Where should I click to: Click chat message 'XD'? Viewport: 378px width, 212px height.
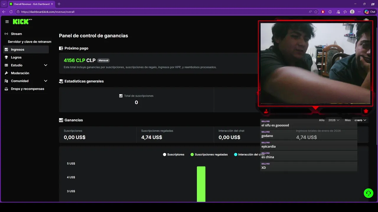point(309,166)
